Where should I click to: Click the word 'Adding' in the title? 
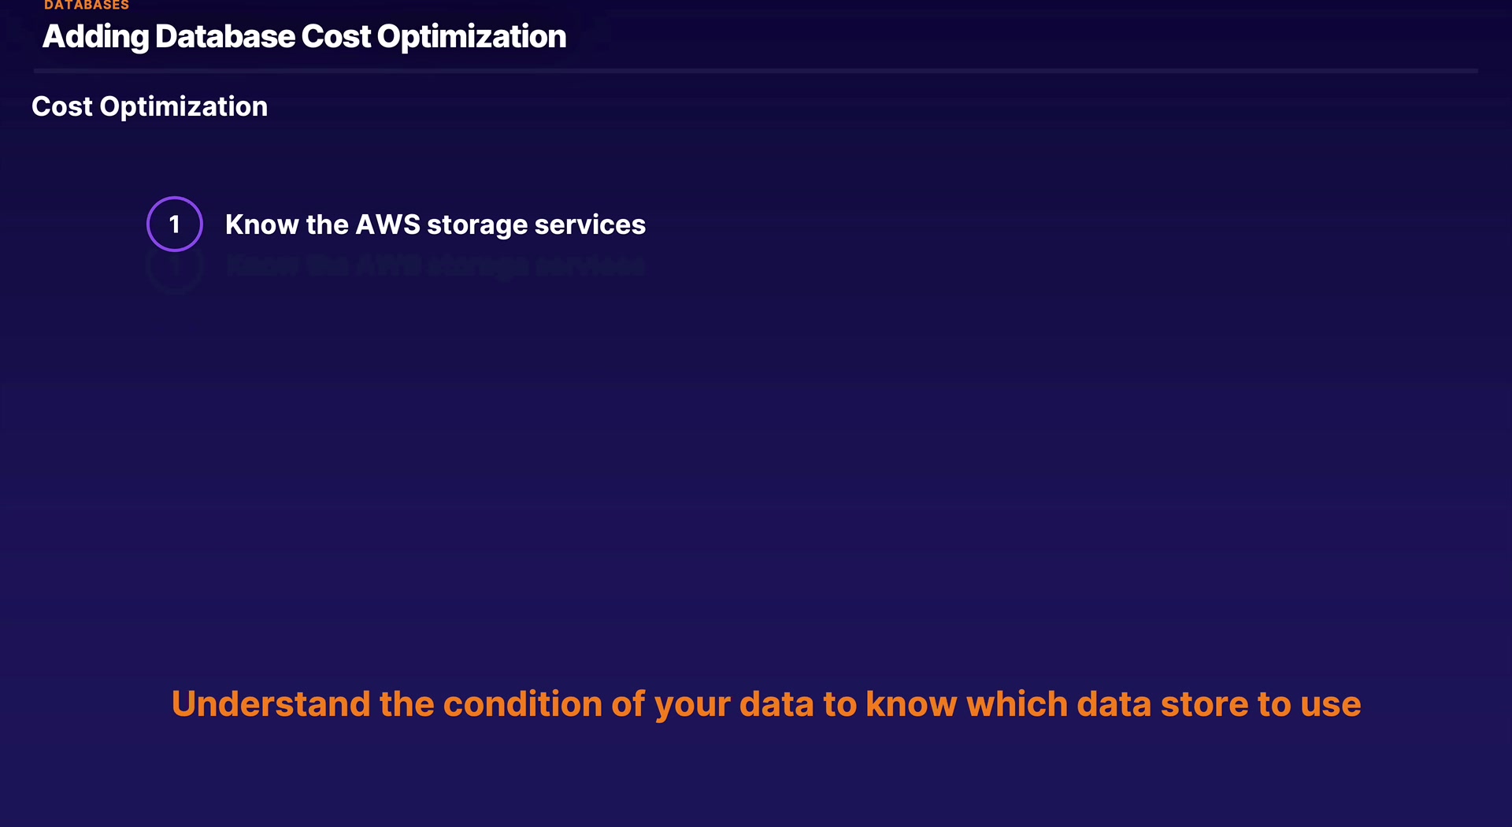click(x=95, y=37)
